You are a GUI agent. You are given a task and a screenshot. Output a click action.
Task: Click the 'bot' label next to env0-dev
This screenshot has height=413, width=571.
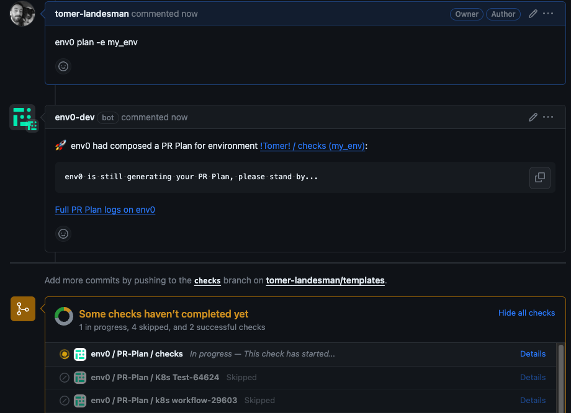point(108,118)
